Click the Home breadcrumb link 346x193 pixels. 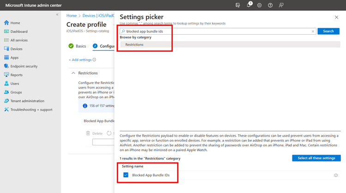(x=72, y=16)
